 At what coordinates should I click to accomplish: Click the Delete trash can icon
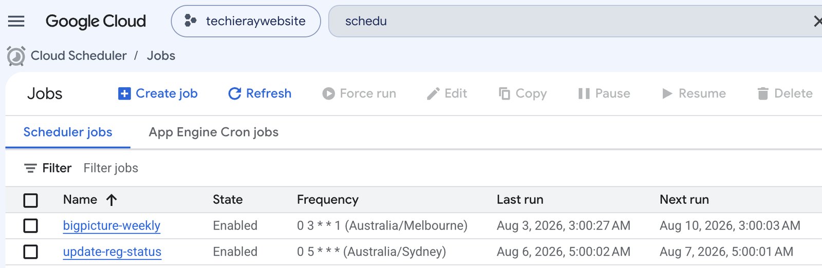763,93
